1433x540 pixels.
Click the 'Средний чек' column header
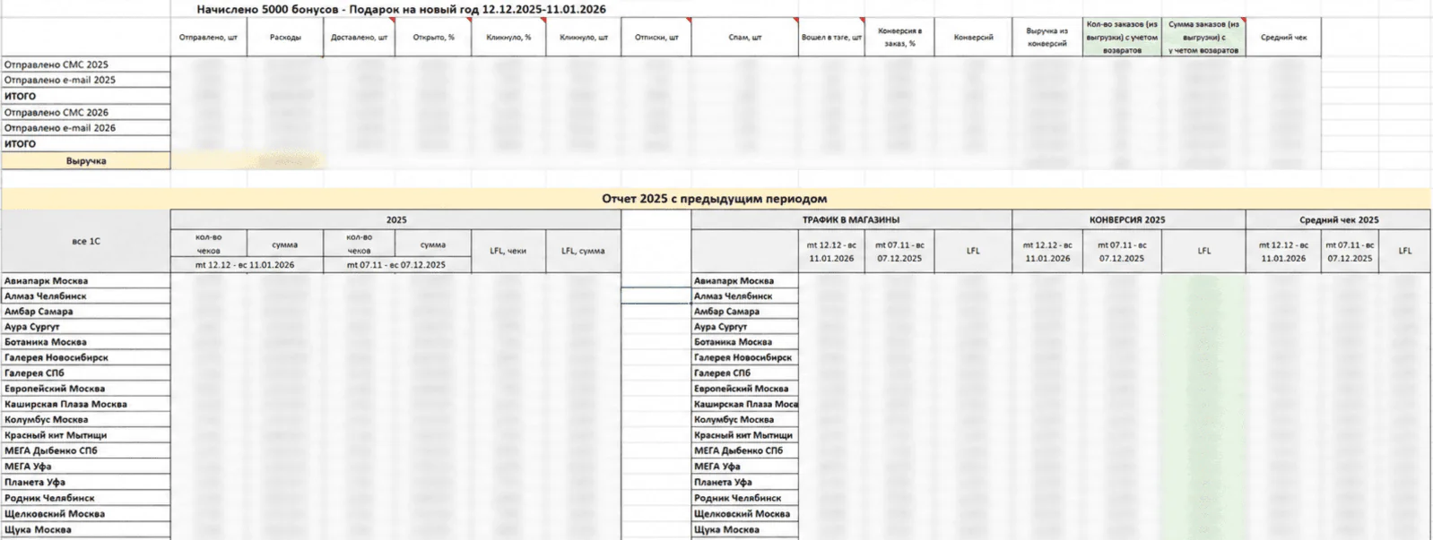coord(1283,38)
